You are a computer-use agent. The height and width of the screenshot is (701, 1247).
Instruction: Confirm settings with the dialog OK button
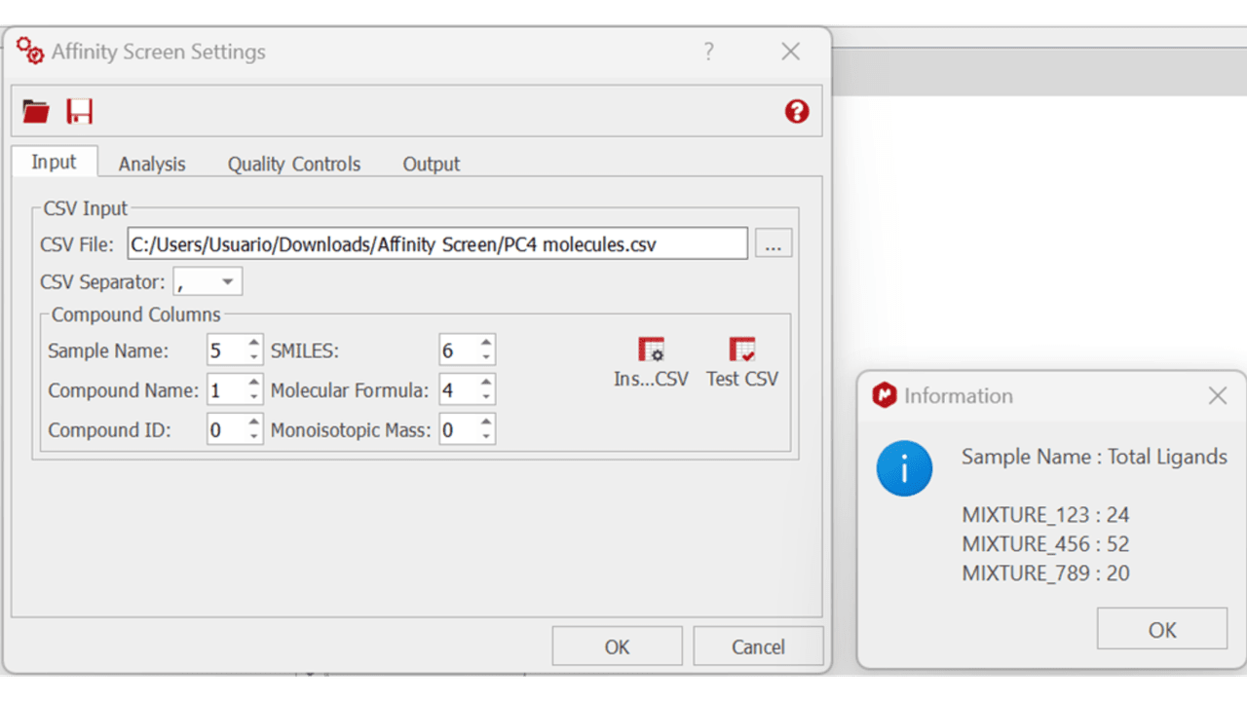617,646
